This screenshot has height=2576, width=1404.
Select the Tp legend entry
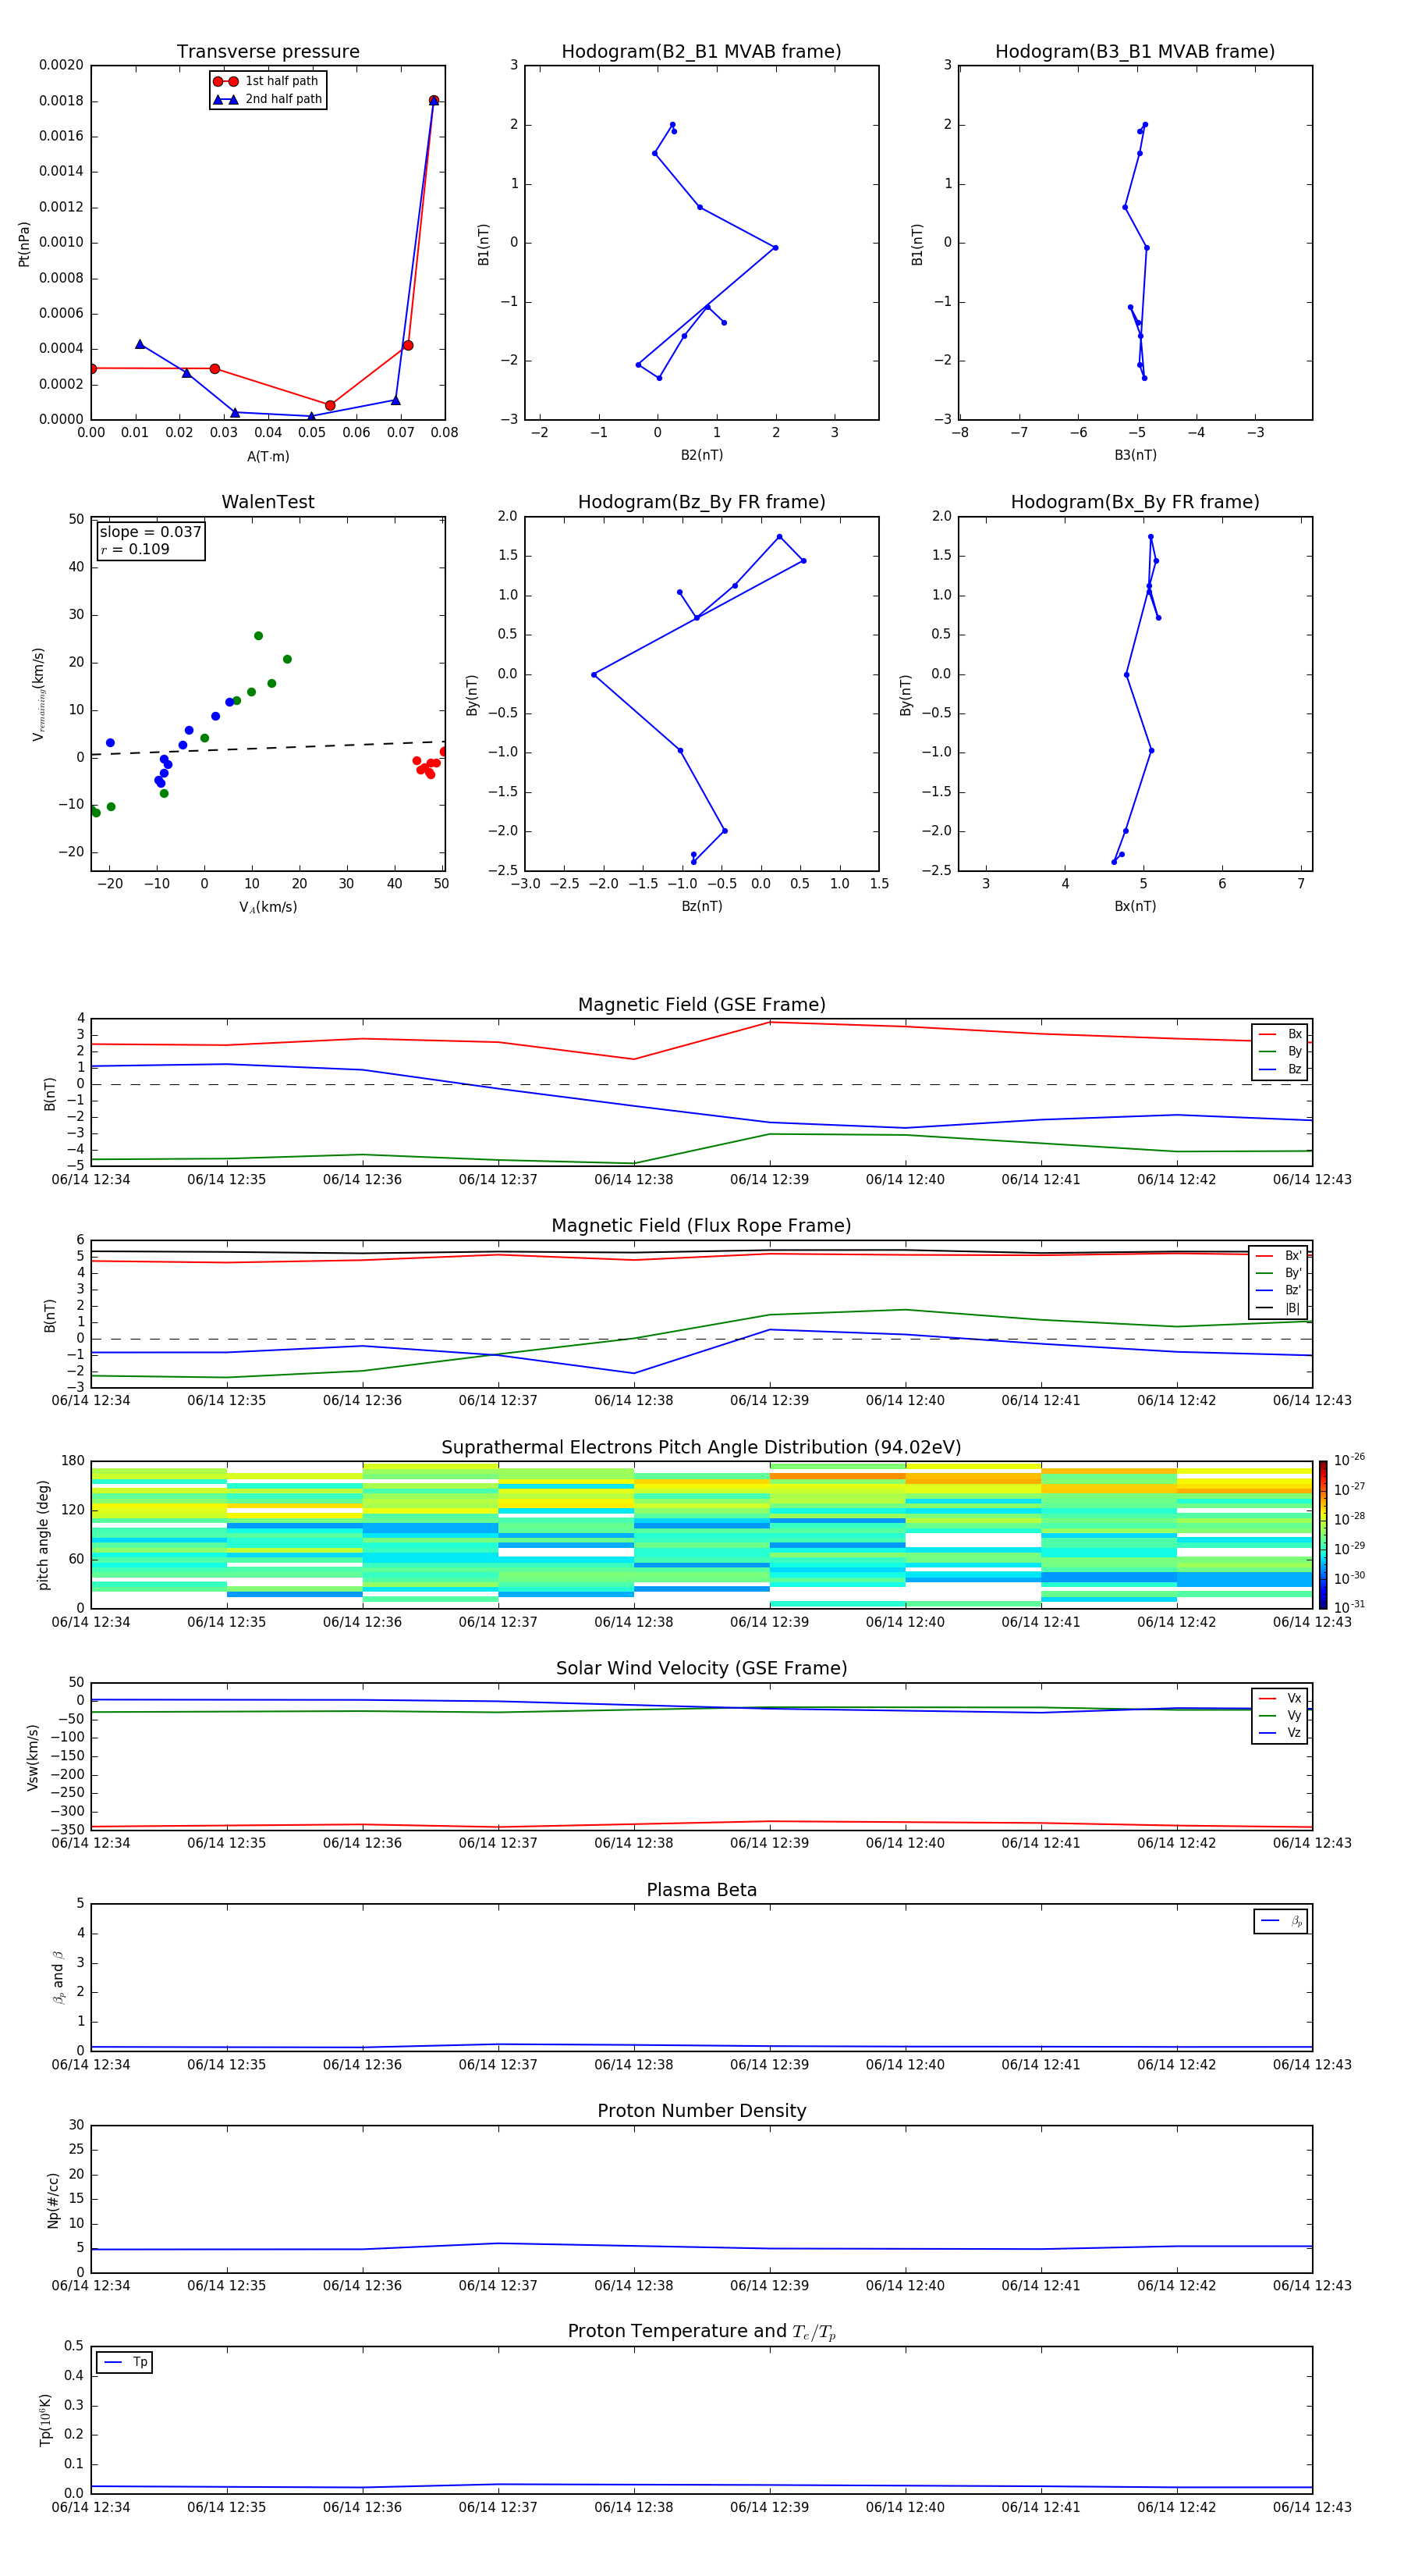pyautogui.click(x=125, y=2362)
